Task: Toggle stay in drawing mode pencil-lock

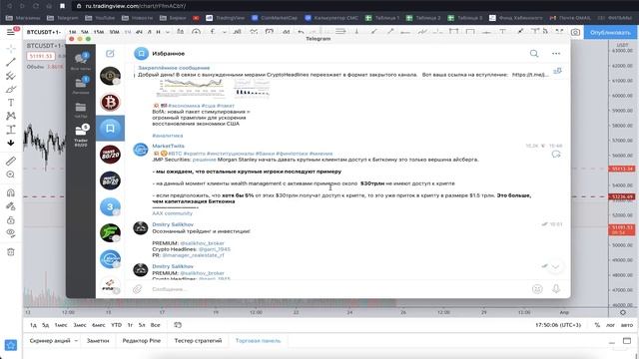Action: 11,206
